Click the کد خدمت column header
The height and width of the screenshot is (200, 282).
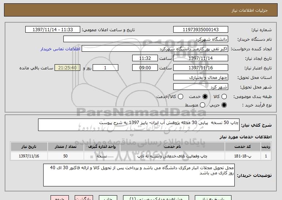(x=242, y=146)
